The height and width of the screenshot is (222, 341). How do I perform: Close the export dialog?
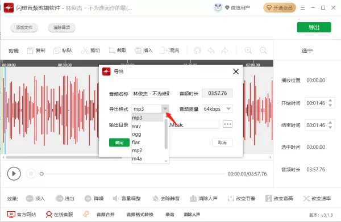236,72
